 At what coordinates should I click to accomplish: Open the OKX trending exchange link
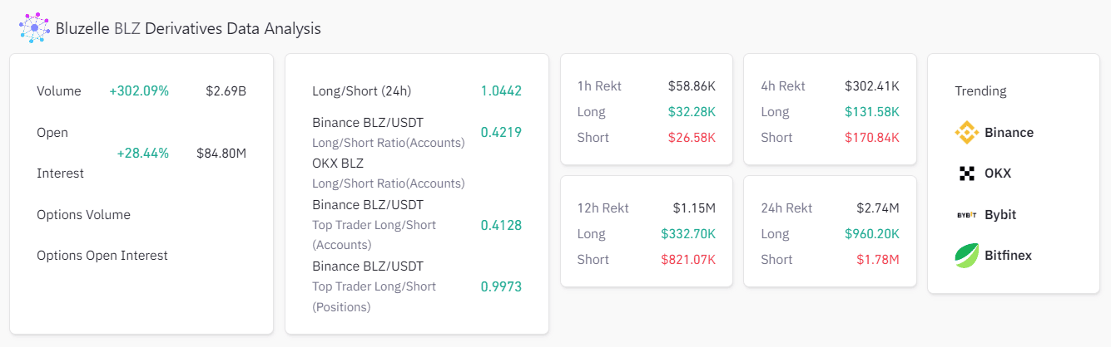[x=998, y=173]
